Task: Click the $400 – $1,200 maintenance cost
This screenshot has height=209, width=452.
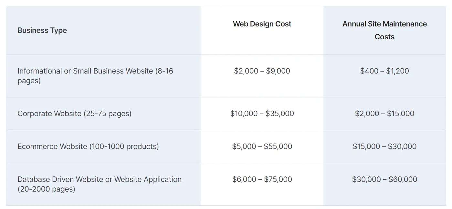Action: tap(384, 71)
